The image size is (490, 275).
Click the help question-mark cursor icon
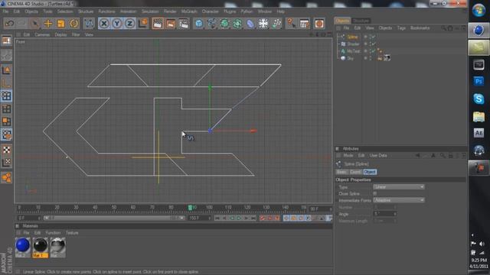click(x=291, y=24)
